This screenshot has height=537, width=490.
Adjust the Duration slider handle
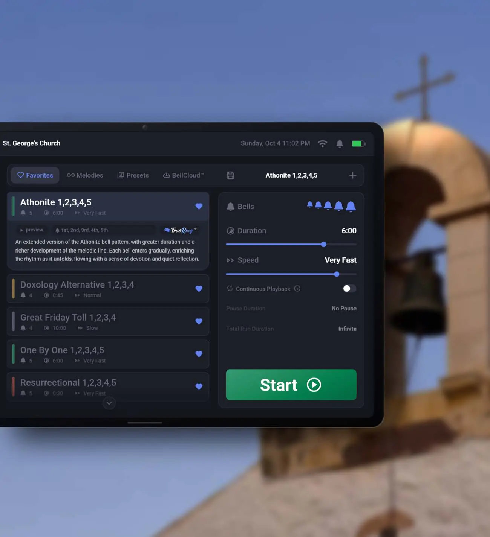323,244
